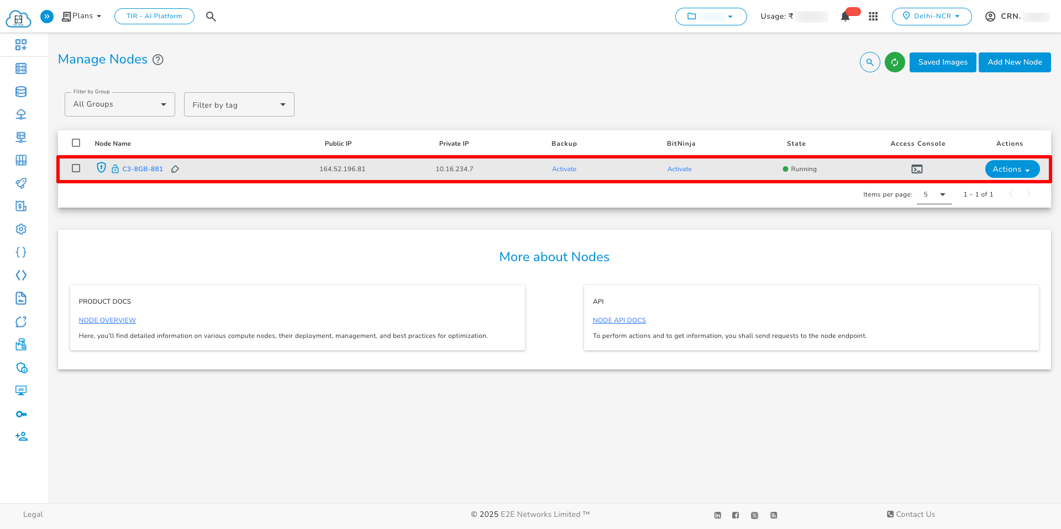This screenshot has height=529, width=1061.
Task: Open the Delhi-NCR region selector
Action: coord(932,16)
